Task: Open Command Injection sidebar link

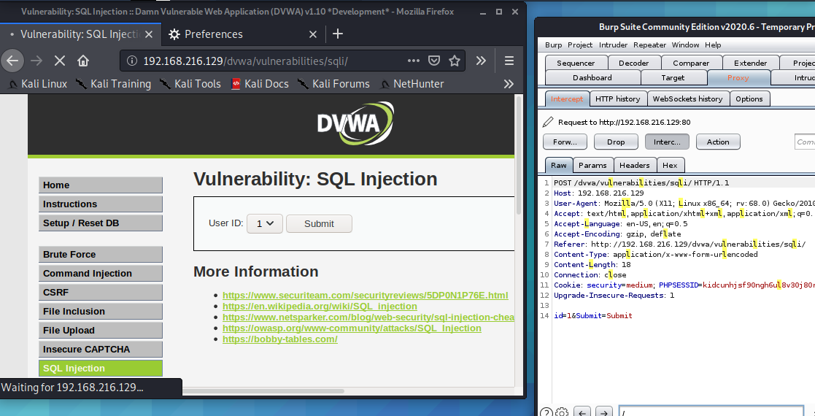Action: [x=100, y=274]
